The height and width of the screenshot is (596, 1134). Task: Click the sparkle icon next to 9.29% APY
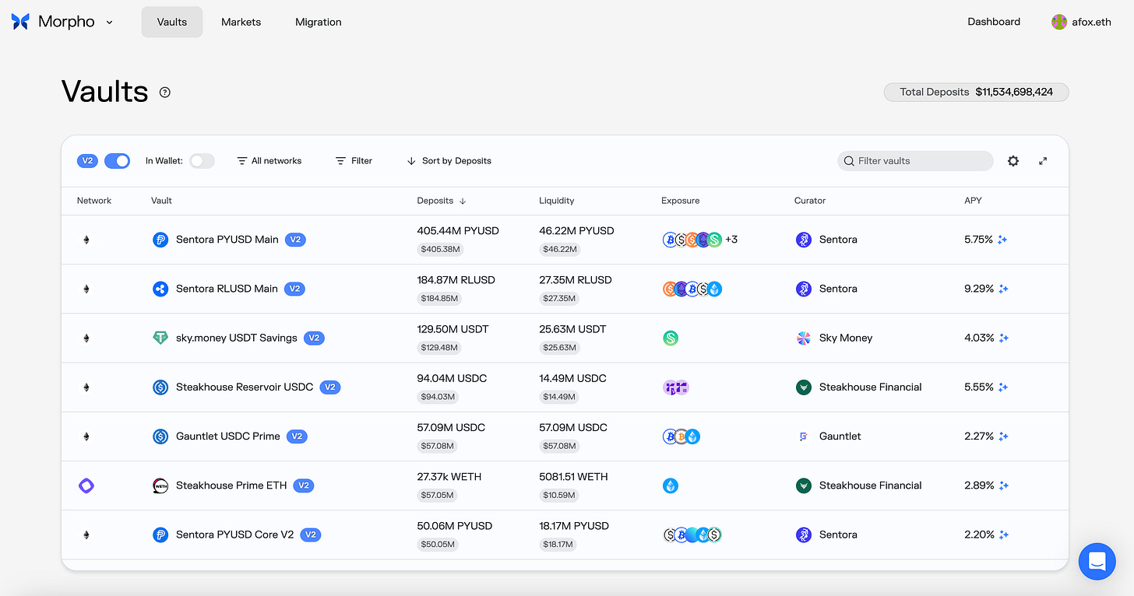(1003, 289)
